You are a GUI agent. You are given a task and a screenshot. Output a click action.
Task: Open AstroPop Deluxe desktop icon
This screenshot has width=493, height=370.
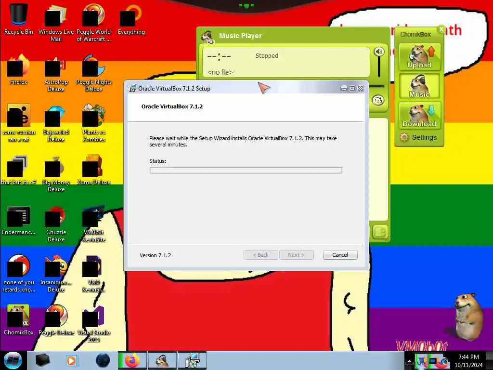[56, 73]
